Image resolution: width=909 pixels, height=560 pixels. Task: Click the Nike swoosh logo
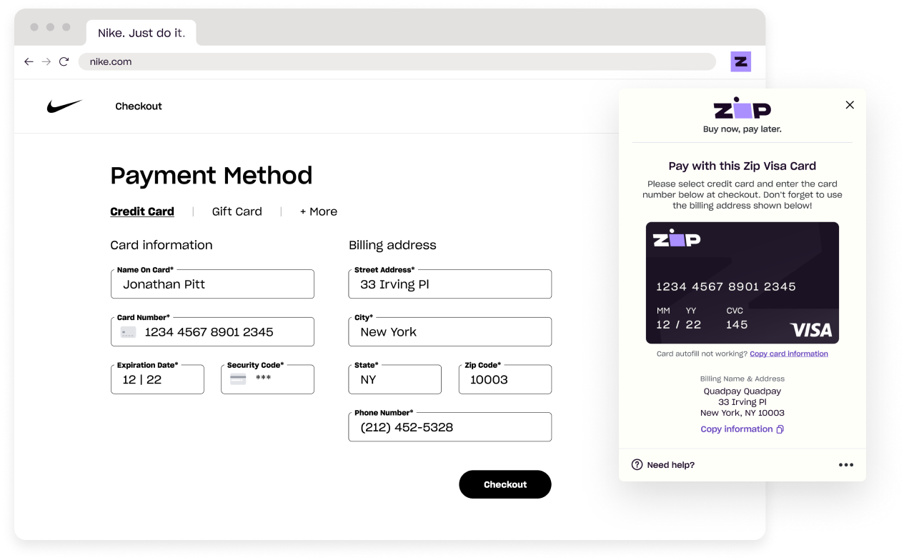[x=64, y=106]
